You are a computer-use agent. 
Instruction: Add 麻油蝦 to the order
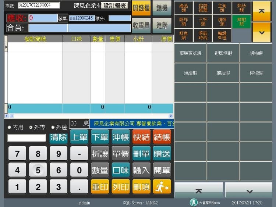(x=223, y=73)
